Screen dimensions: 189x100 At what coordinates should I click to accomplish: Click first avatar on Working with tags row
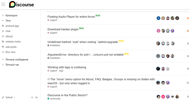[x=158, y=69]
